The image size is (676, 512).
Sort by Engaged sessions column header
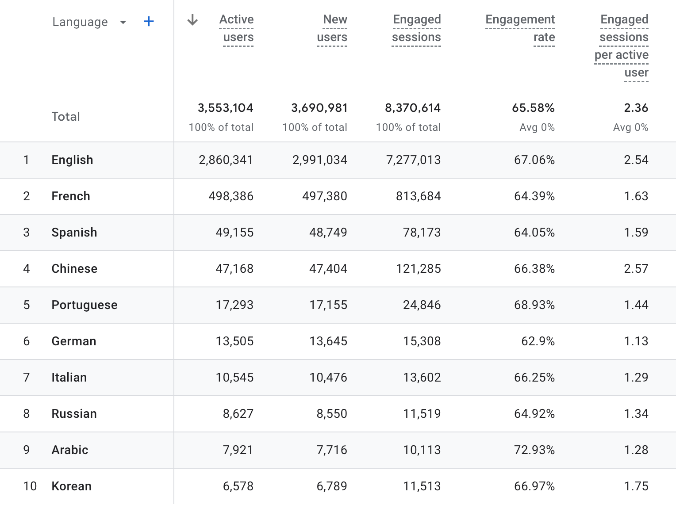(416, 28)
